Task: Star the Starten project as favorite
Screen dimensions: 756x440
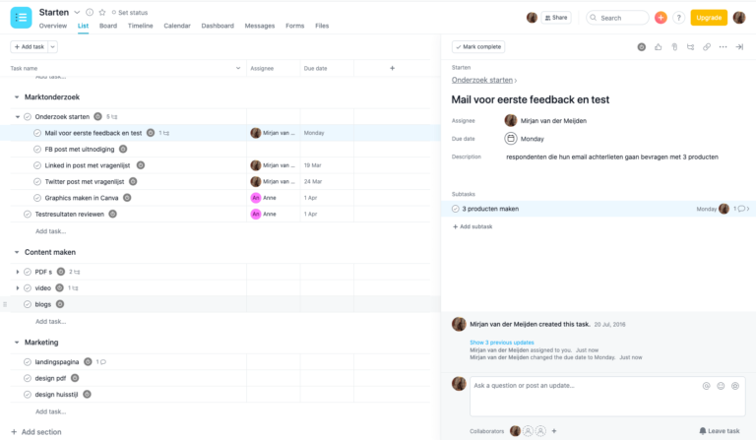Action: [102, 12]
